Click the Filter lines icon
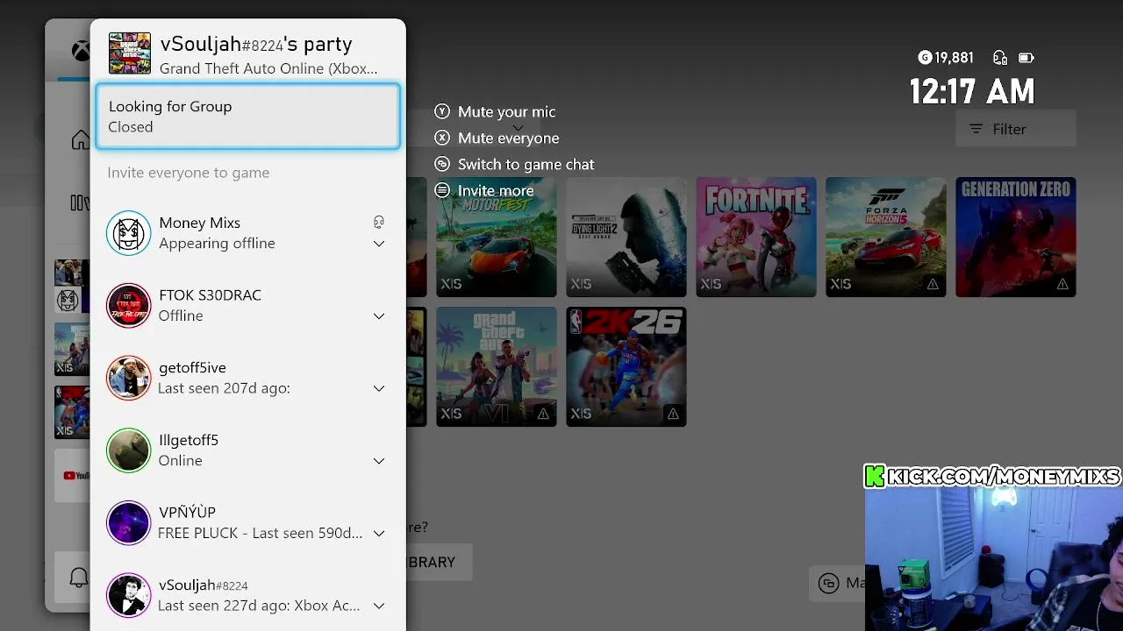This screenshot has height=631, width=1123. click(x=976, y=129)
